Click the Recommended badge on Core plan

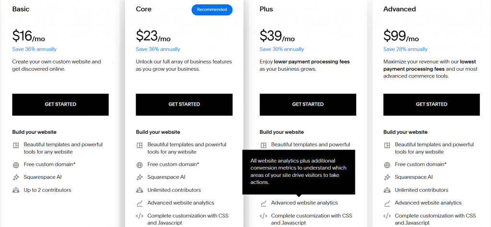click(x=212, y=10)
